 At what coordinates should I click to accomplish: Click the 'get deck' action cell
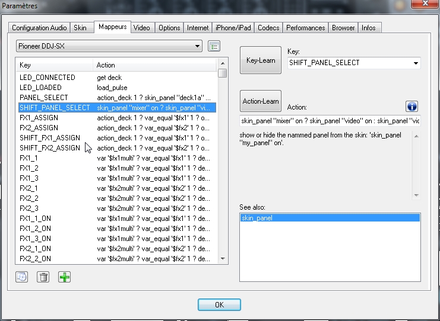[109, 78]
